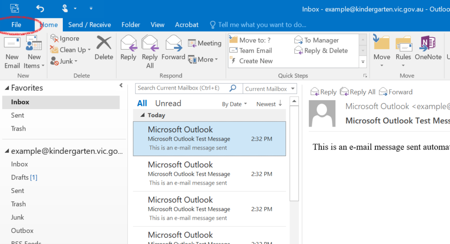Open the account's Inbox folder
This screenshot has width=450, height=244.
pos(19,164)
